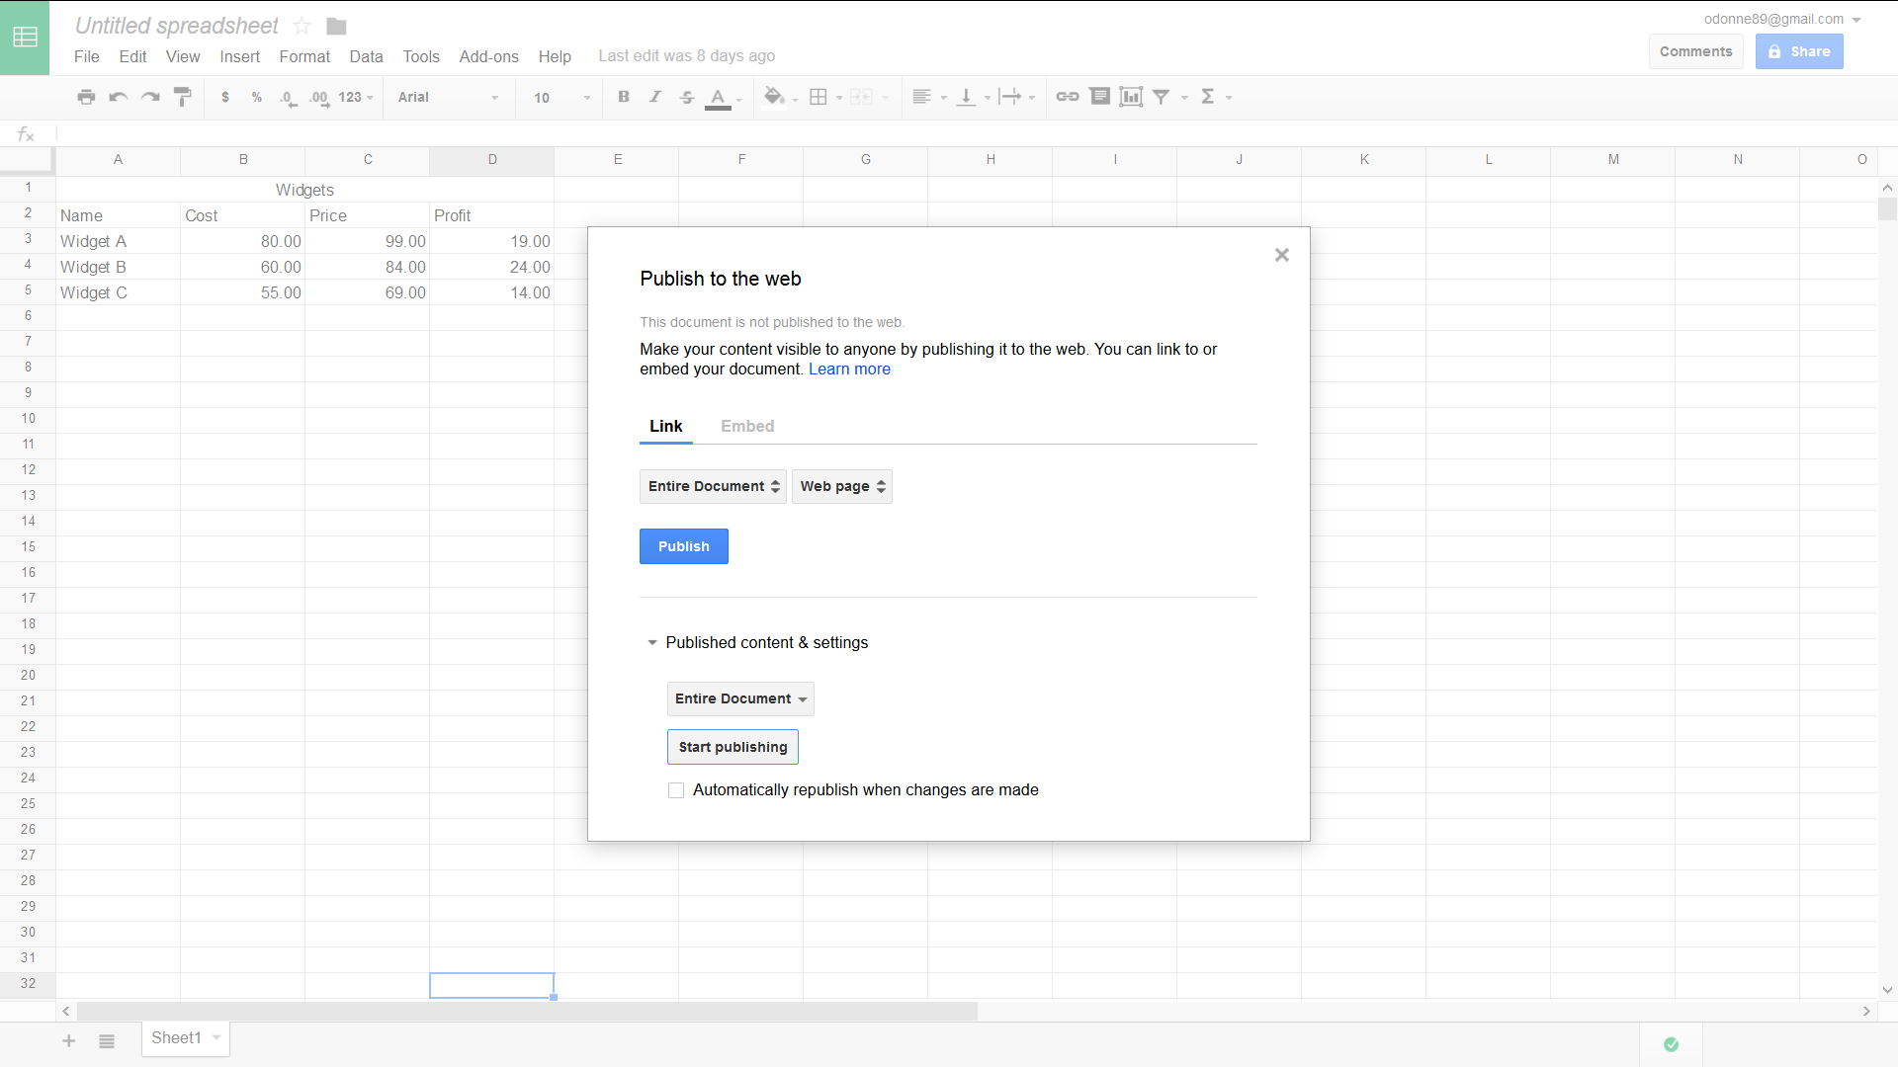The image size is (1898, 1067).
Task: Open the Arial font dropdown
Action: (x=449, y=97)
